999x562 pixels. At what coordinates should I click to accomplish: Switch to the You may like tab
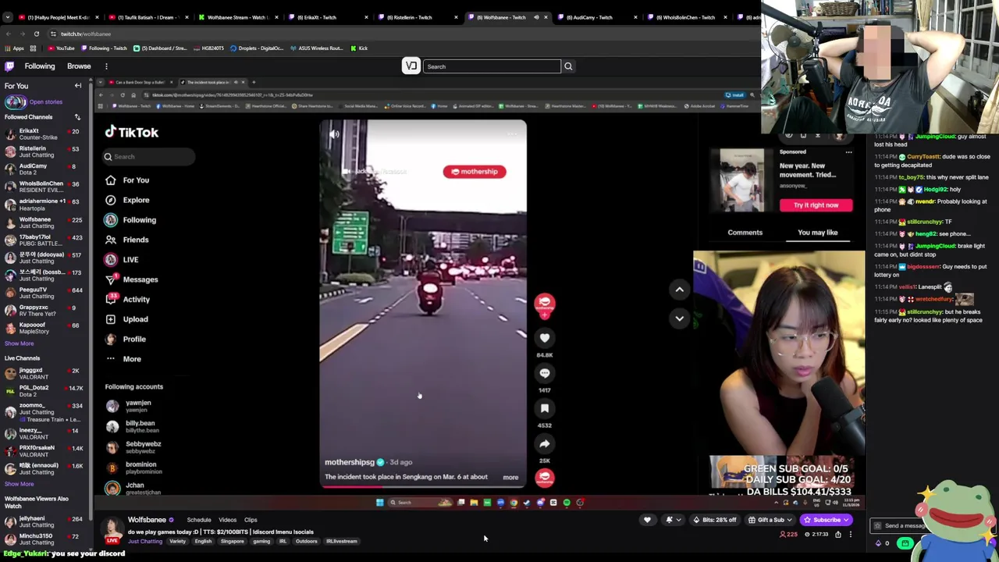click(x=817, y=233)
